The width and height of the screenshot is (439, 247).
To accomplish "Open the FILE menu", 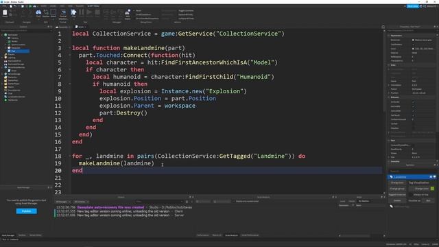I will pyautogui.click(x=5, y=6).
